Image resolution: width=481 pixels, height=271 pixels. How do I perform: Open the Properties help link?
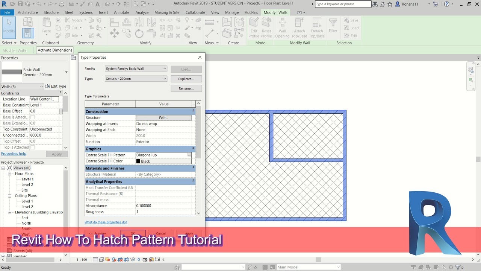[14, 154]
